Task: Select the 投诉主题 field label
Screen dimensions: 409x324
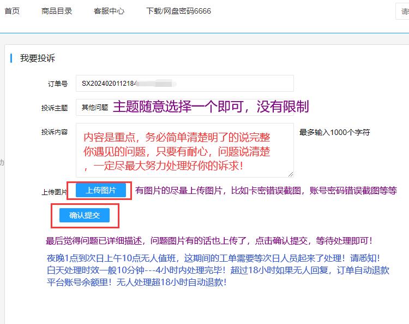Action: click(x=55, y=108)
